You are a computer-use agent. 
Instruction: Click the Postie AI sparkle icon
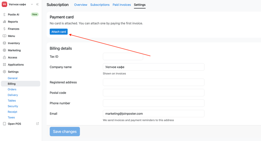[5, 14]
